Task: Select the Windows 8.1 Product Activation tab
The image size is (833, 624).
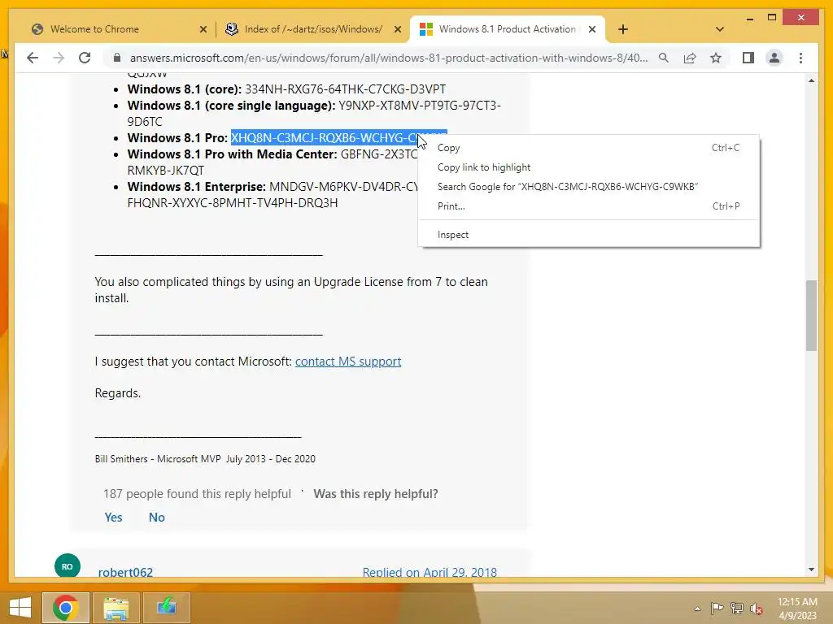Action: tap(507, 29)
